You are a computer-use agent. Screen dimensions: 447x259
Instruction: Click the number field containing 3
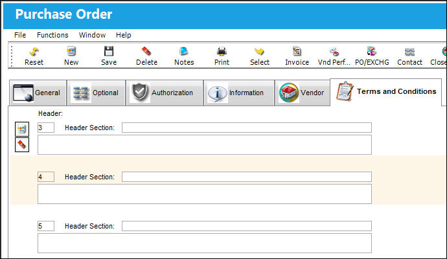(x=46, y=128)
